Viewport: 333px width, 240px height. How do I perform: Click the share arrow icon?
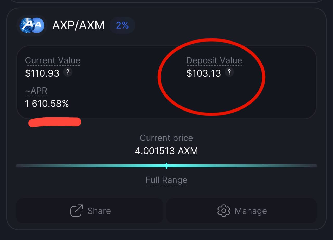(76, 211)
